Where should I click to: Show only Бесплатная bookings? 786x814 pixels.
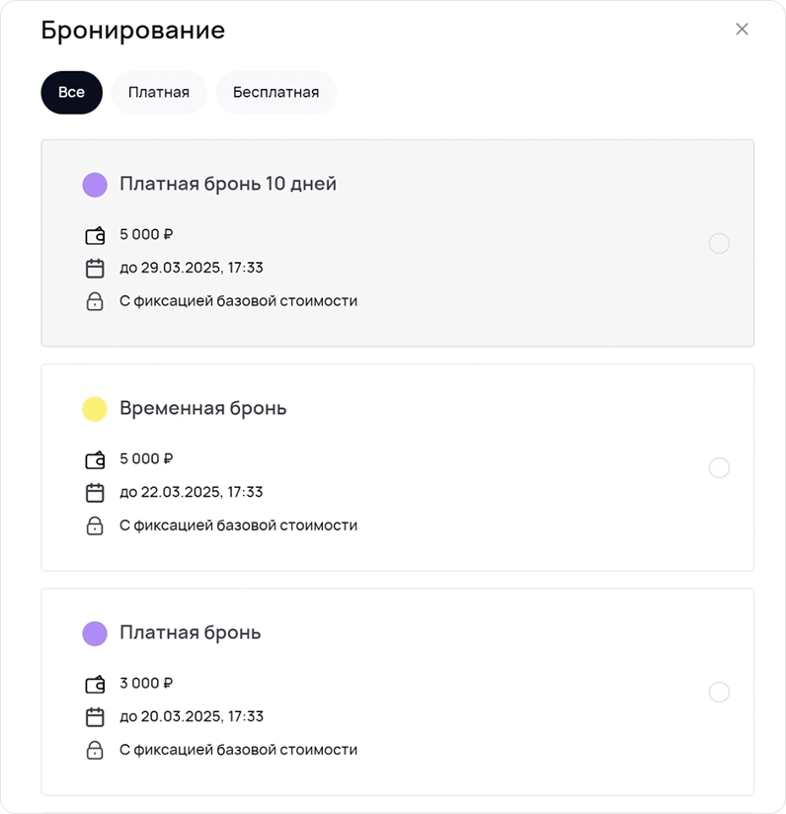275,93
